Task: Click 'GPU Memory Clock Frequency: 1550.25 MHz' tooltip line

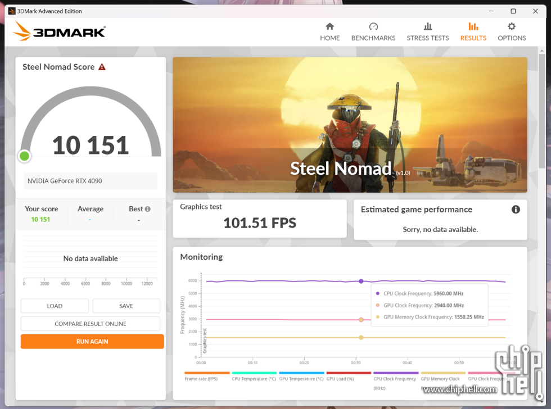Action: click(430, 317)
